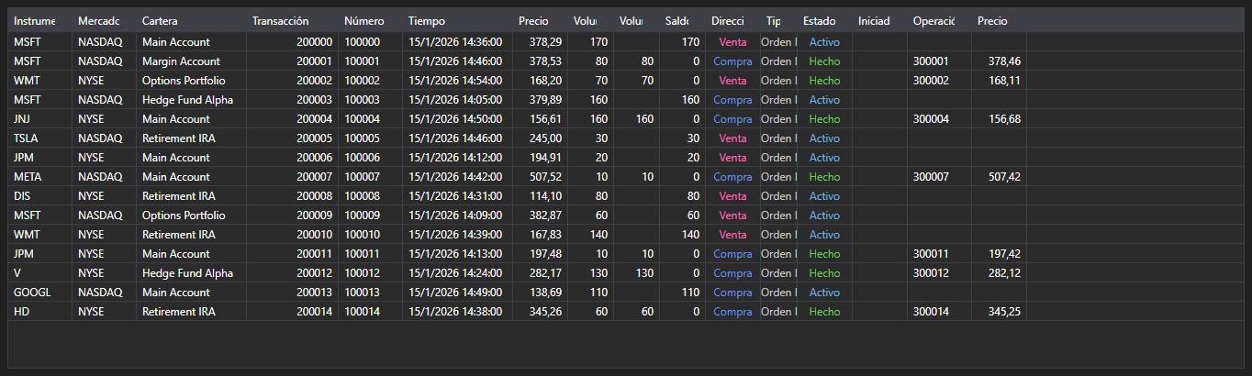This screenshot has width=1252, height=376.
Task: Click the price cell 138,69
Action: pos(540,293)
